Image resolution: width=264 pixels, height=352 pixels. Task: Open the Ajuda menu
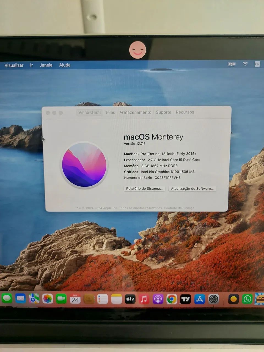pyautogui.click(x=65, y=65)
